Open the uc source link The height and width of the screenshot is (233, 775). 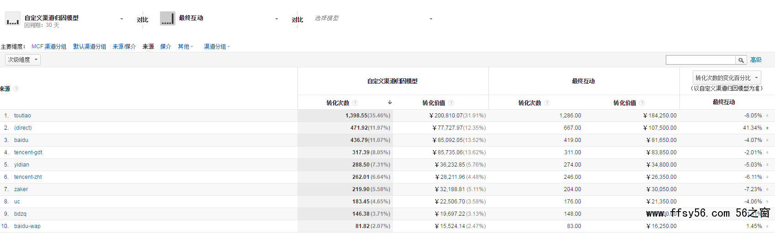point(17,202)
